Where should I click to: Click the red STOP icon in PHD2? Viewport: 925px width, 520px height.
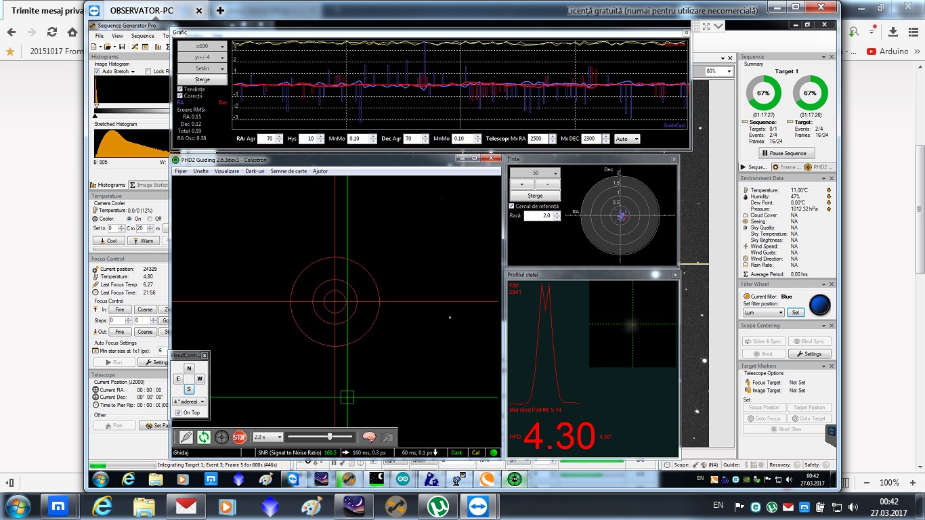240,437
